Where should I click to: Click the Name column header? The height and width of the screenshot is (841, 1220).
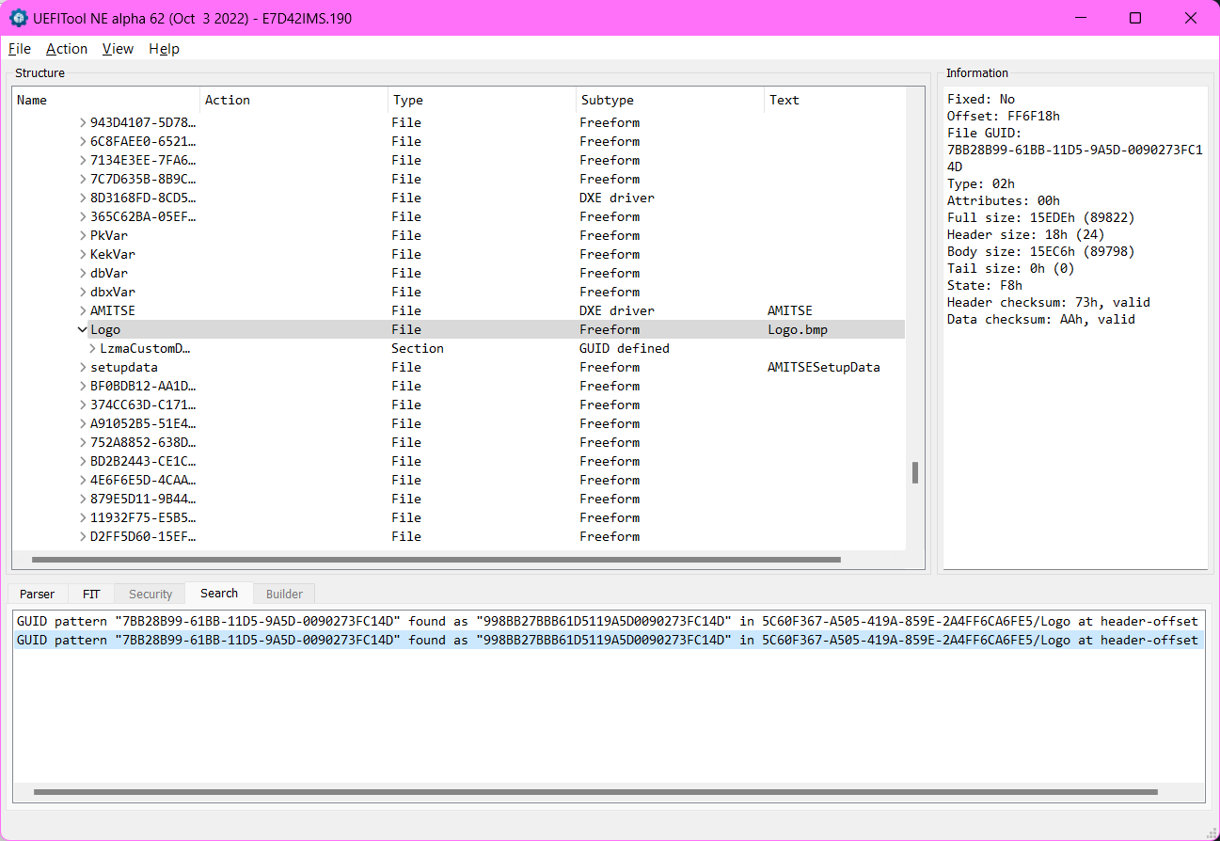point(32,100)
